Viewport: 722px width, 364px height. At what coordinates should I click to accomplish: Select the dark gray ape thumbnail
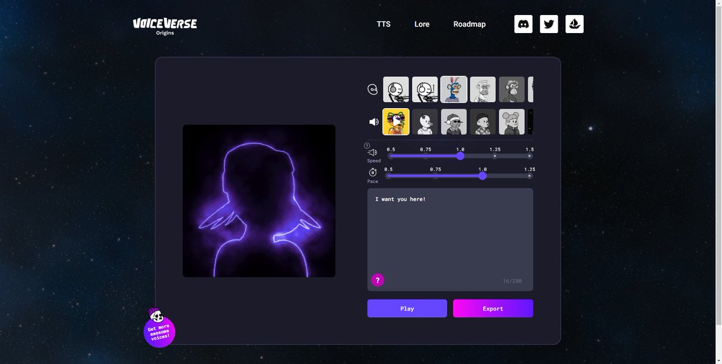(511, 89)
